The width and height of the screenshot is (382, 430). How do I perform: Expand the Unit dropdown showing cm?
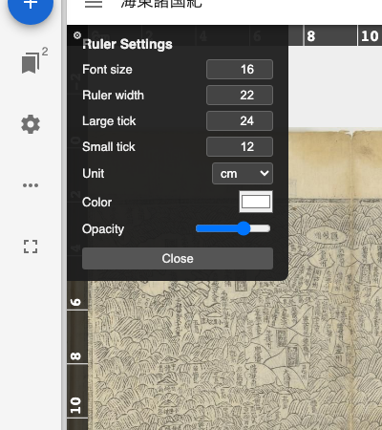243,174
